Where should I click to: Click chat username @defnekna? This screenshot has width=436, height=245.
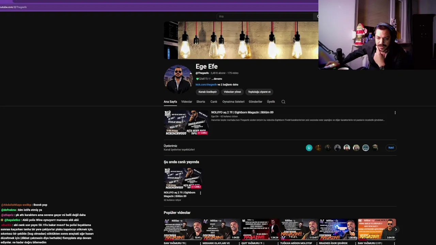point(9,210)
